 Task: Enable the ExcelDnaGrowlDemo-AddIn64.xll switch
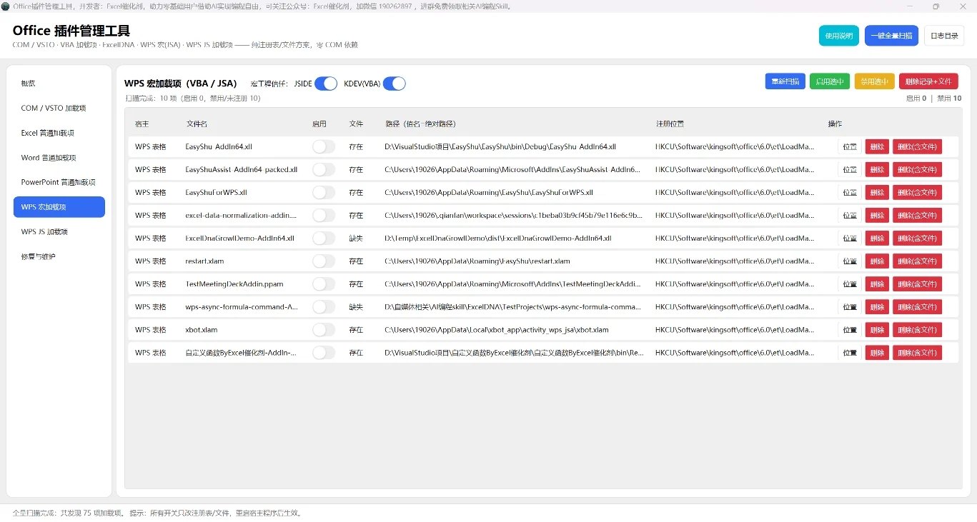[324, 238]
